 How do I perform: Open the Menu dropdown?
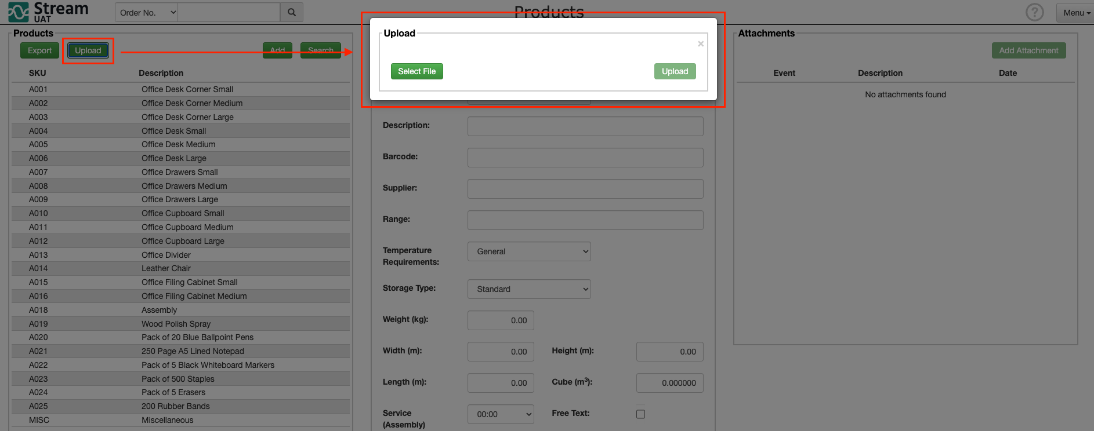(x=1076, y=12)
